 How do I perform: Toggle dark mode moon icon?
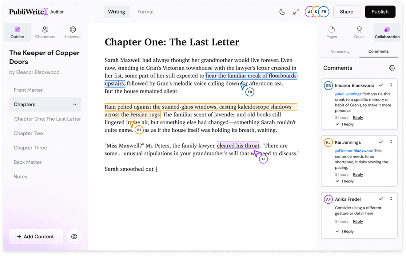click(x=282, y=12)
